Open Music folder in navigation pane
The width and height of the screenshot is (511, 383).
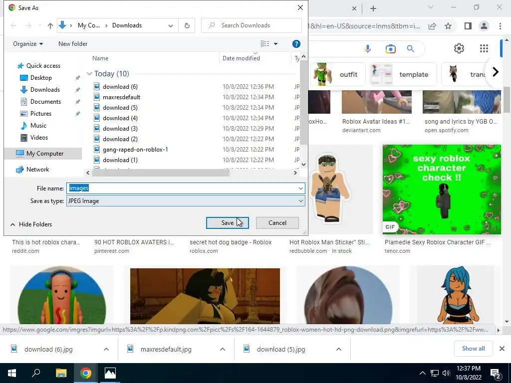pyautogui.click(x=38, y=126)
